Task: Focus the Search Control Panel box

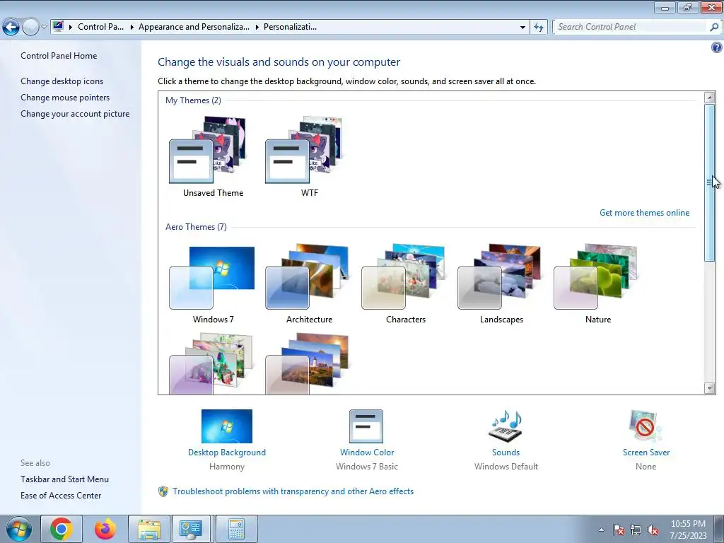Action: click(630, 27)
